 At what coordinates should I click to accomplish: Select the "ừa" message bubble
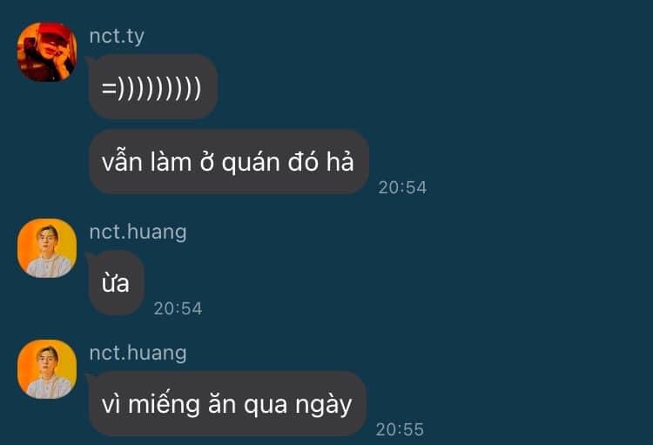coord(116,283)
